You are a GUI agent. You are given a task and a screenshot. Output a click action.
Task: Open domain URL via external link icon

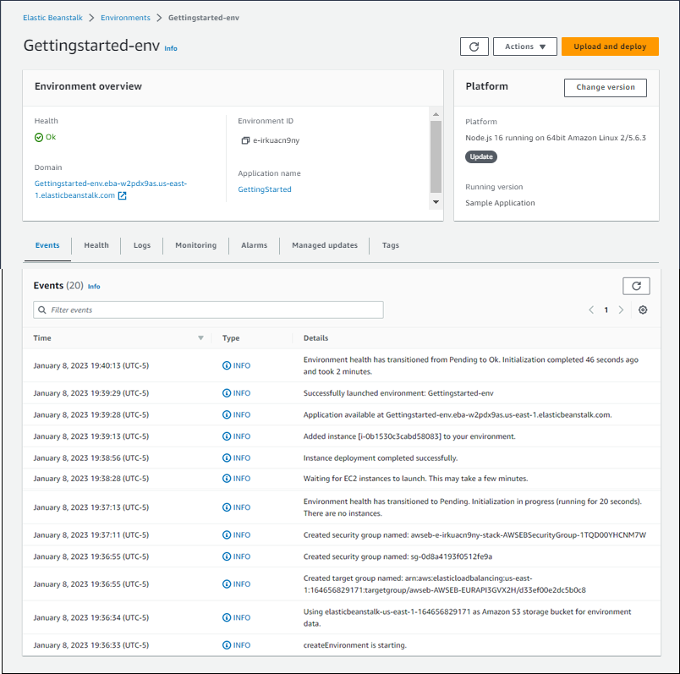[x=122, y=195]
